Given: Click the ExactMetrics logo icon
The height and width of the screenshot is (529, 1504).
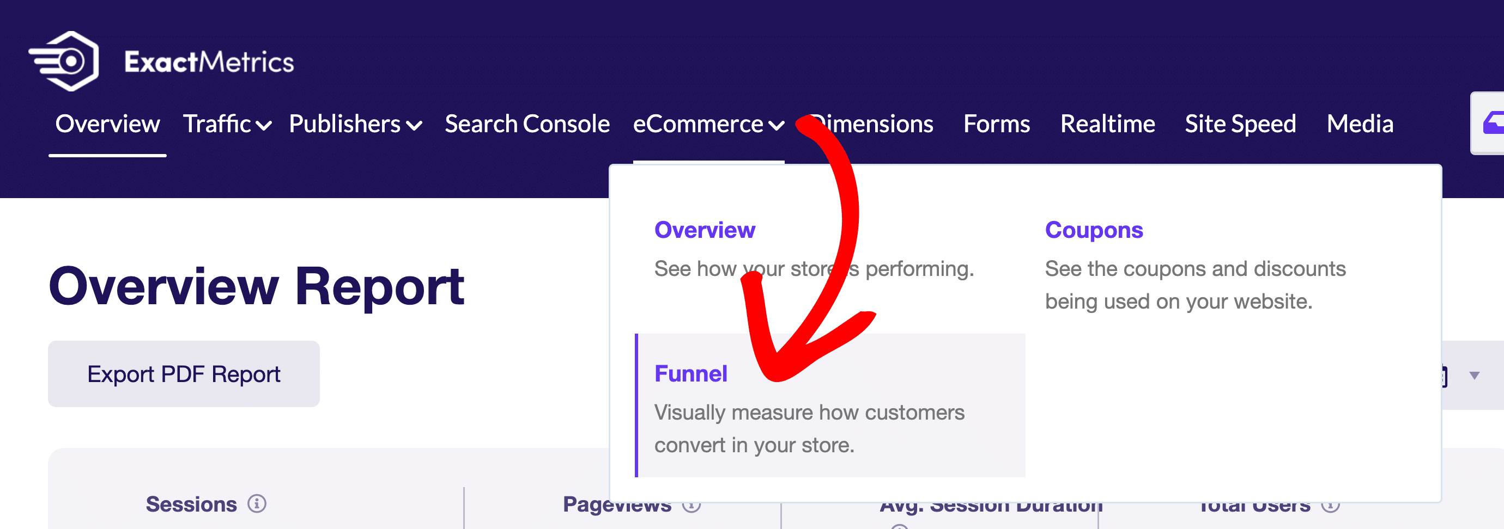Looking at the screenshot, I should point(64,61).
